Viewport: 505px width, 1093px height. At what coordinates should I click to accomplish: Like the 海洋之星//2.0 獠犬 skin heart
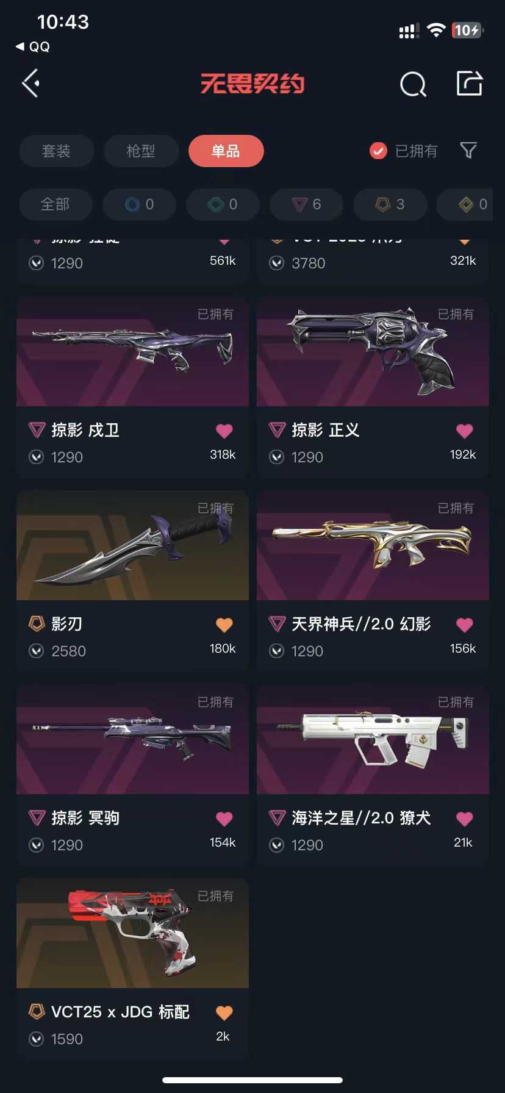pos(464,819)
